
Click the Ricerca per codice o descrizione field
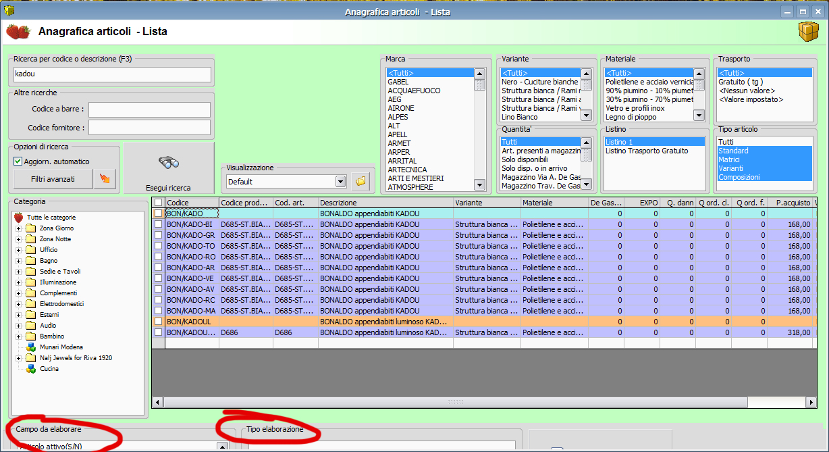coord(112,74)
